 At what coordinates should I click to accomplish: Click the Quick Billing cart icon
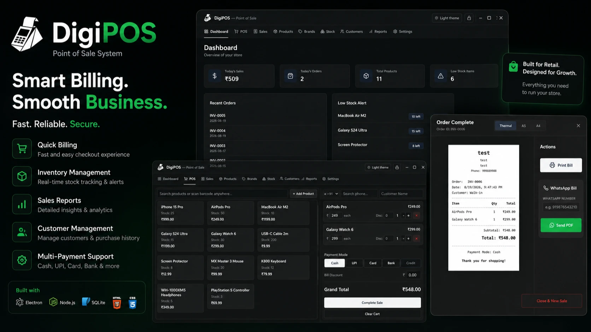point(22,149)
